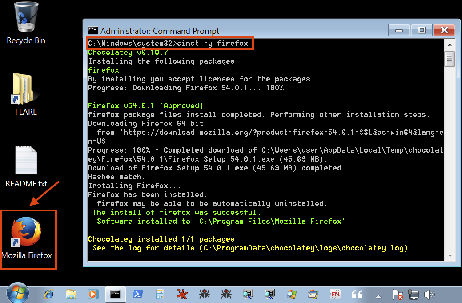The width and height of the screenshot is (462, 303).
Task: Open the README.txt file icon
Action: (26, 167)
